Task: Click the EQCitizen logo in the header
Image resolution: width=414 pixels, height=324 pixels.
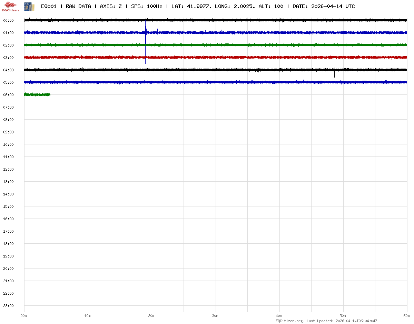Action: tap(11, 6)
